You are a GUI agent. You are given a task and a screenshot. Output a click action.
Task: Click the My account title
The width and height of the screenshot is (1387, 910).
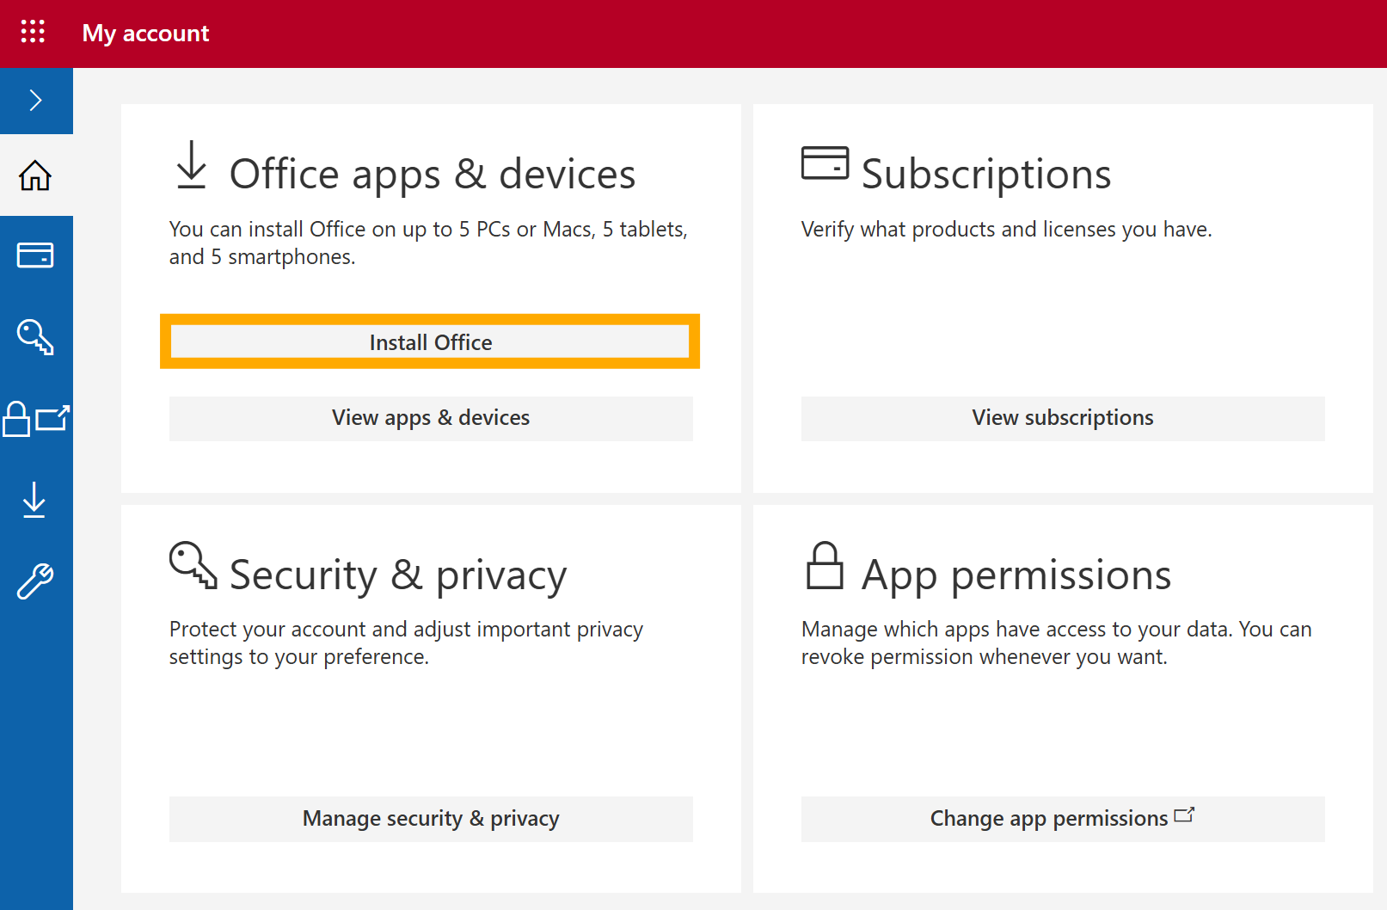145,34
